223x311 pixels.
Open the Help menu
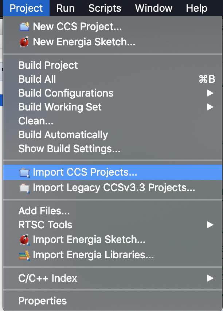coord(196,8)
